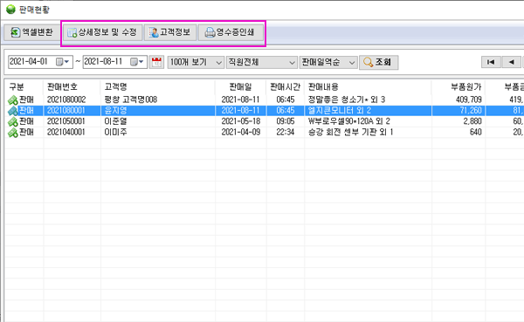This screenshot has height=322, width=524.
Task: Click the 조회 search button
Action: coord(379,63)
